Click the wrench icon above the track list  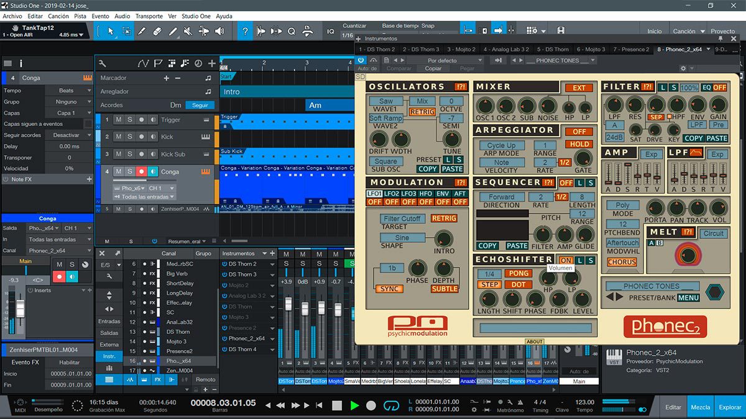coord(103,63)
